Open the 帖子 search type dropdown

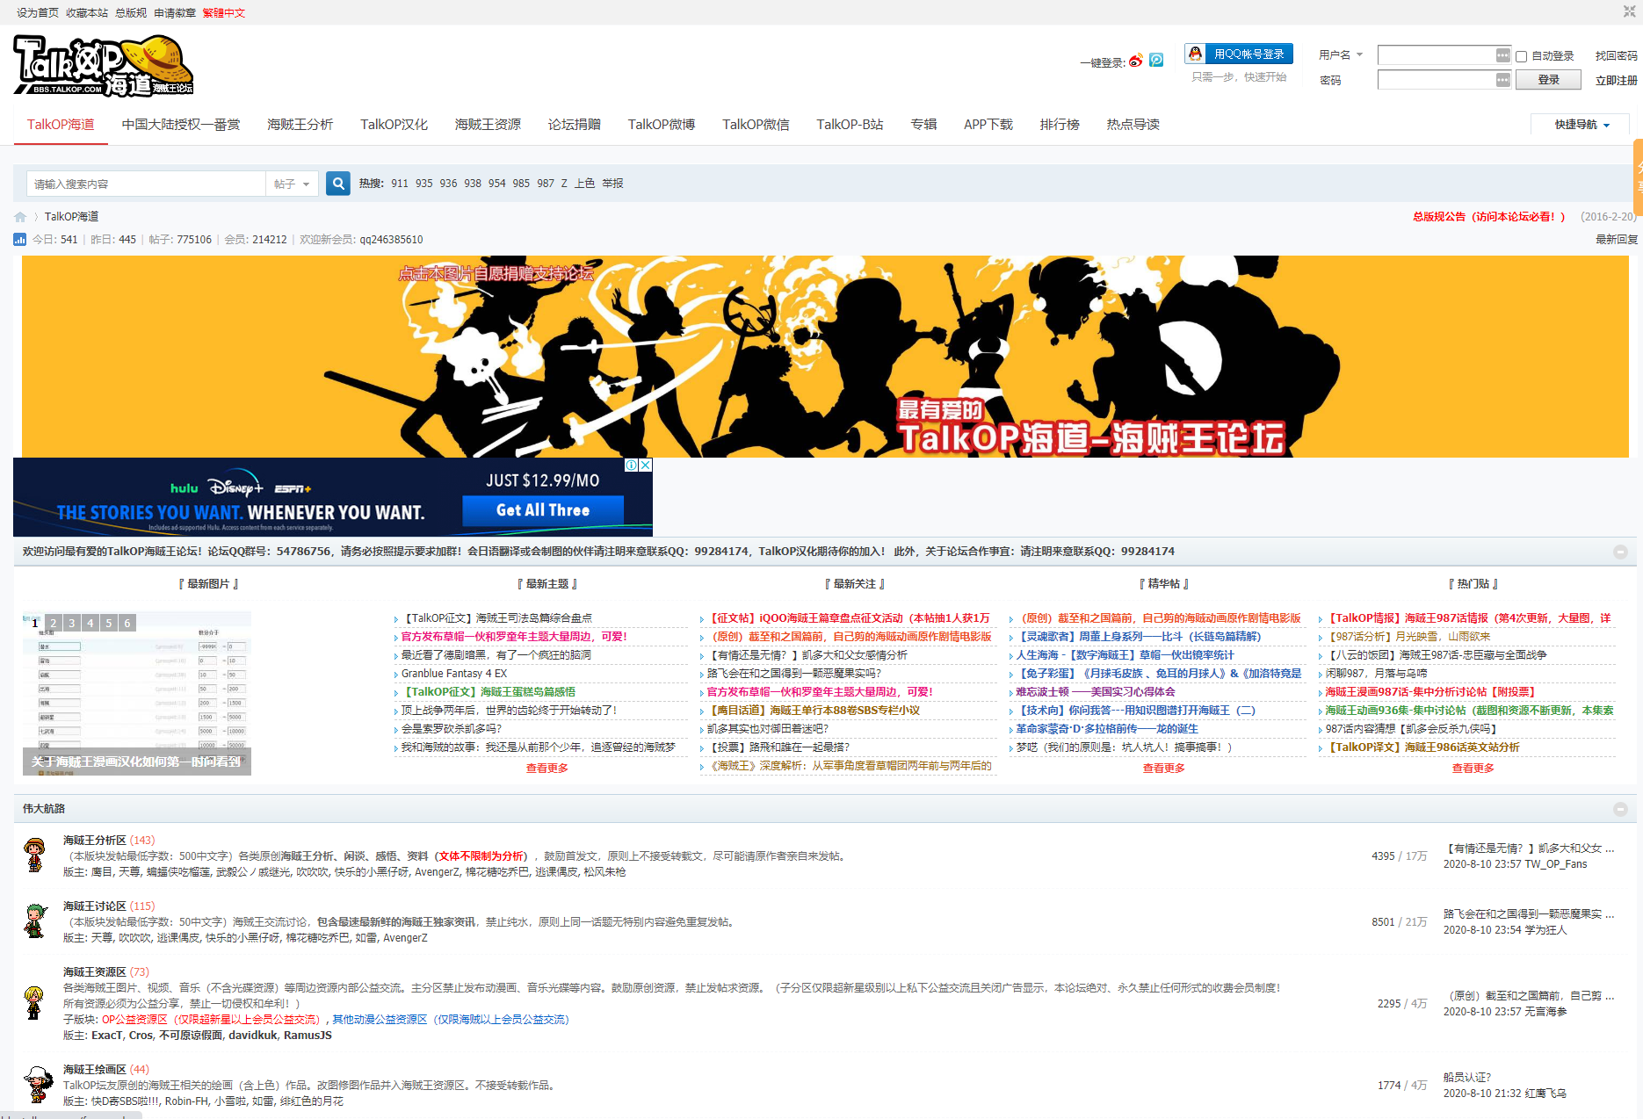pos(292,184)
